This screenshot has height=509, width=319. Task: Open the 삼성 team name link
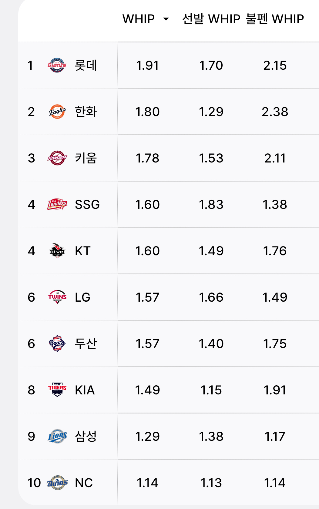pyautogui.click(x=86, y=436)
